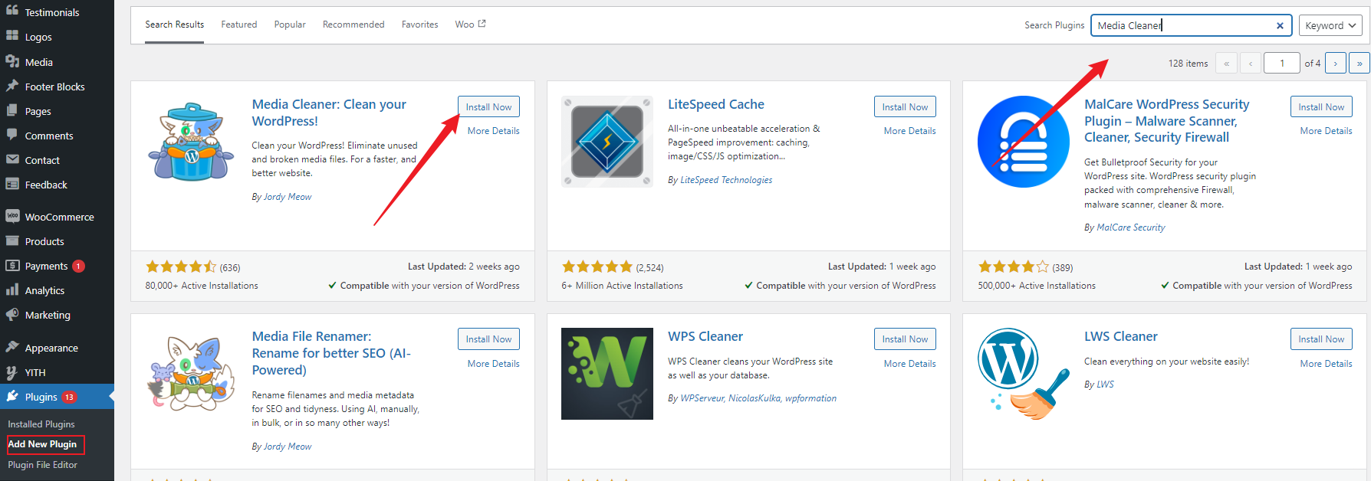Open the Keyword search type dropdown
Viewport: 1371px width, 481px height.
click(1330, 25)
